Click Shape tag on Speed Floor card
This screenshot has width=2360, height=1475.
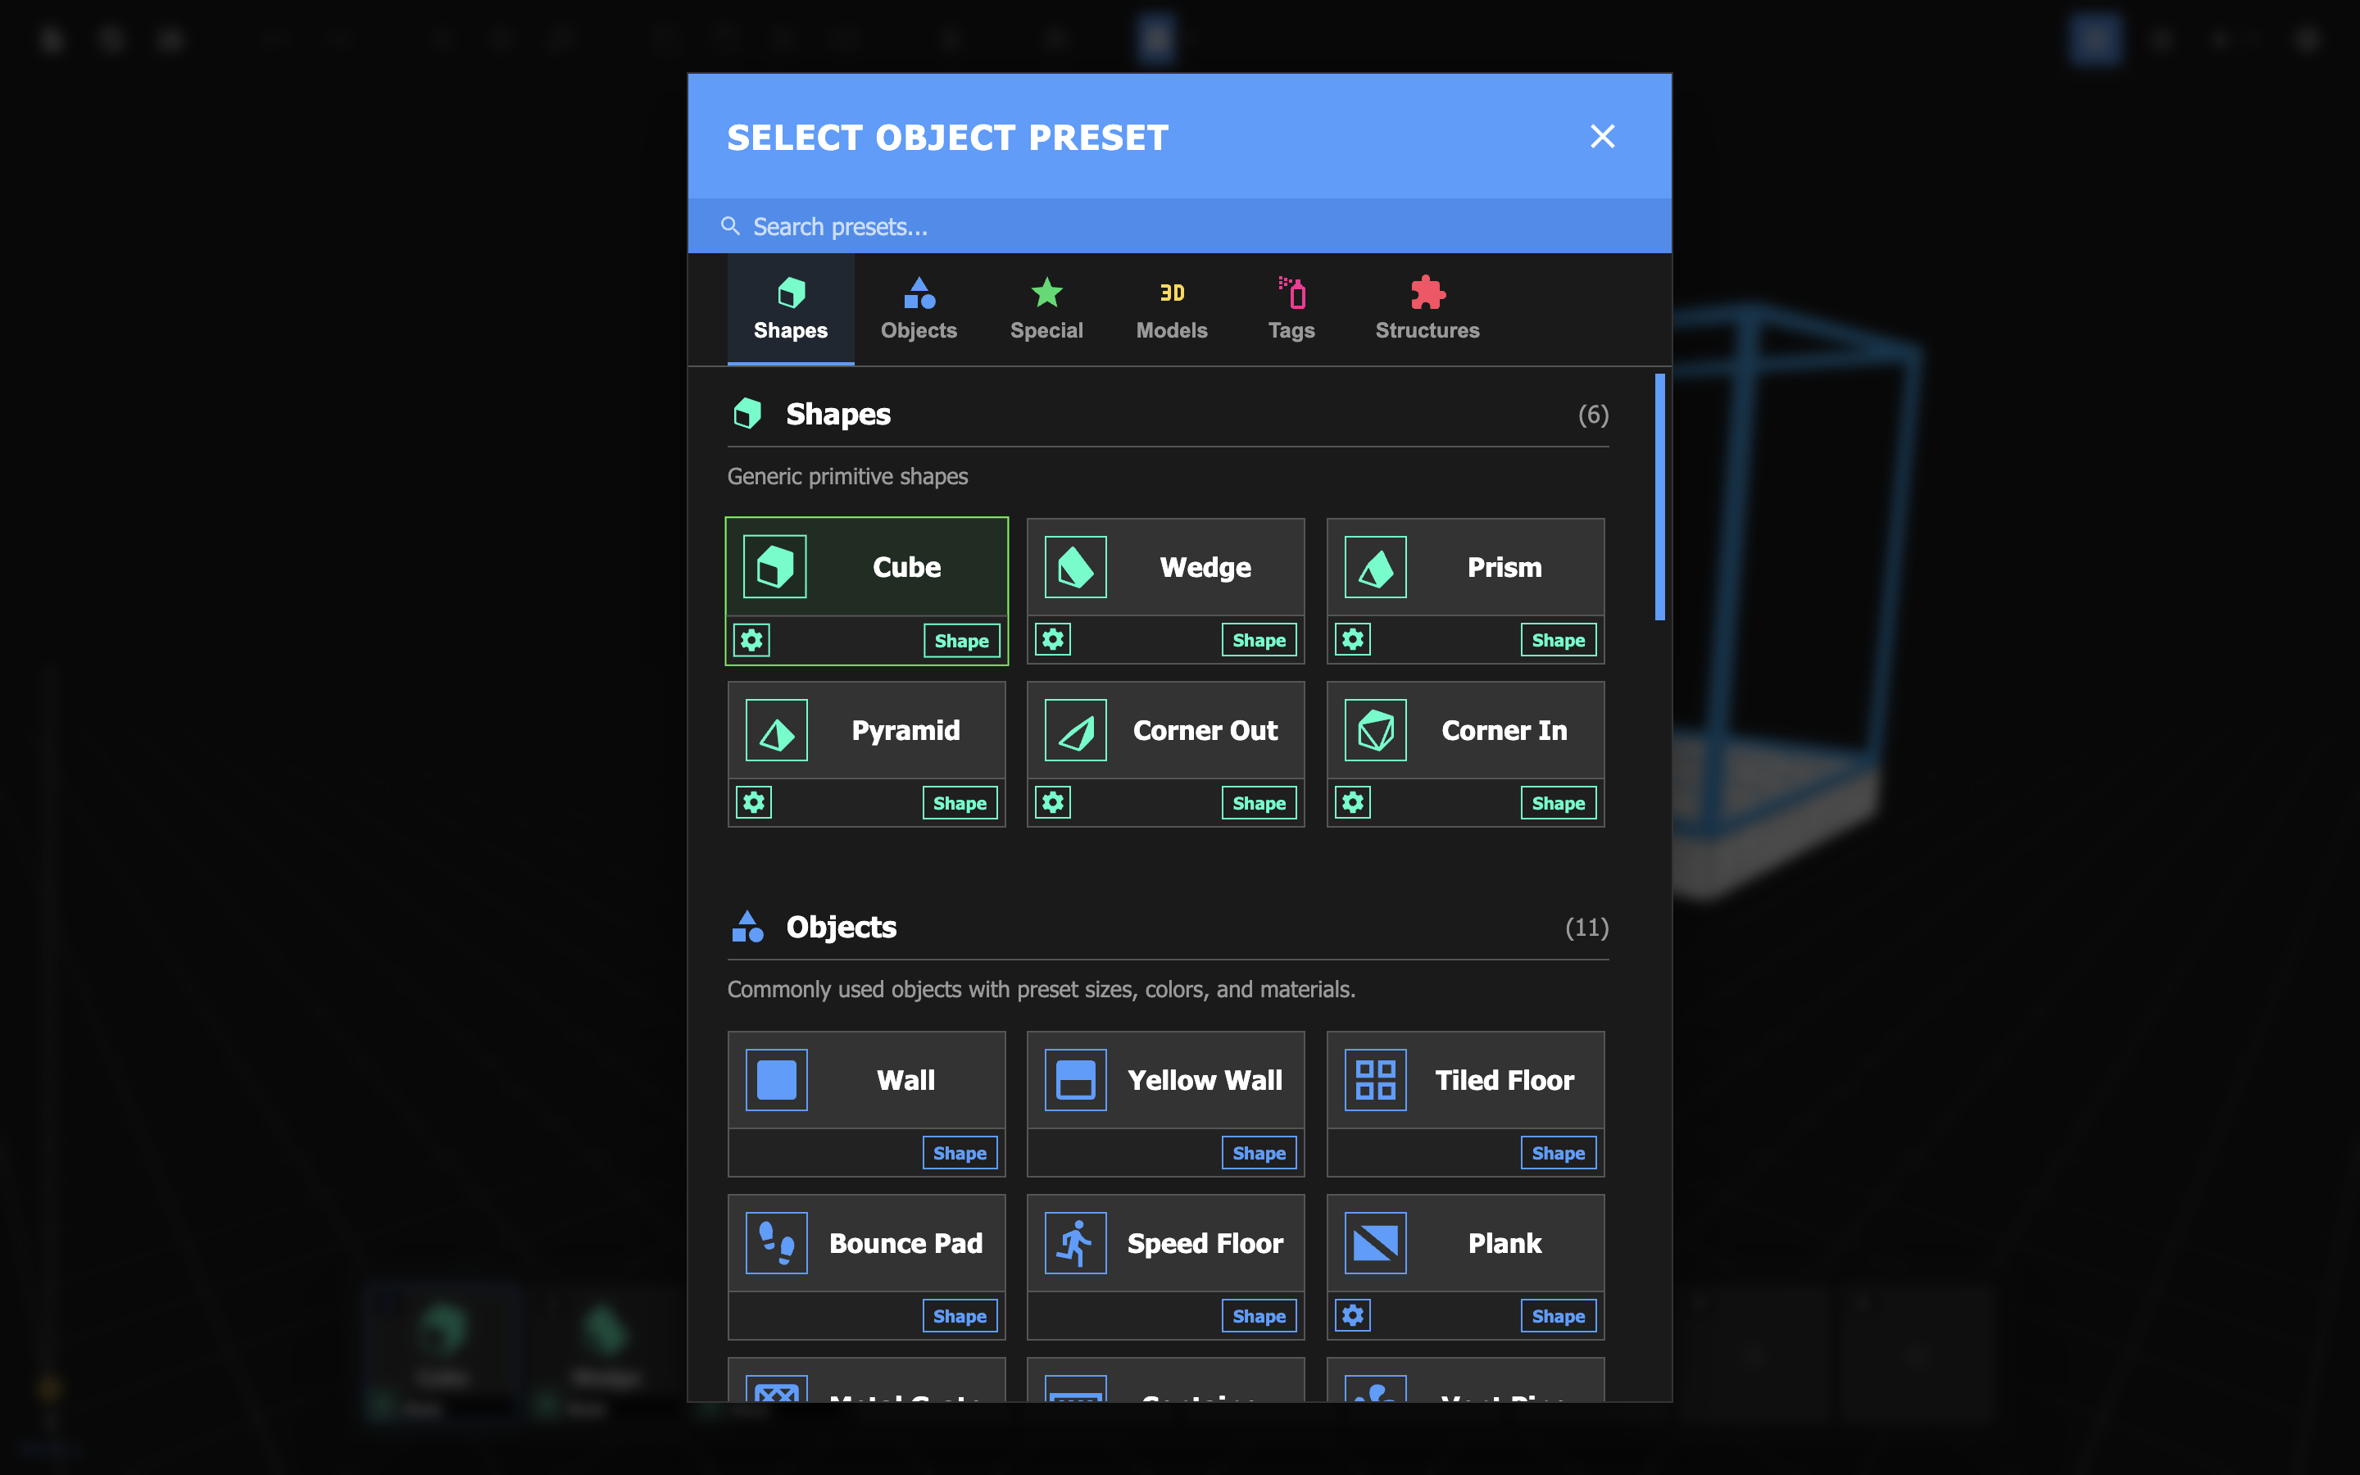(x=1259, y=1316)
